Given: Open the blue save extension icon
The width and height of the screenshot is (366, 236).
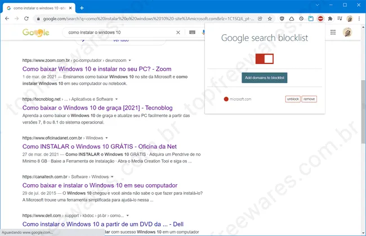Looking at the screenshot, I should pyautogui.click(x=311, y=19).
